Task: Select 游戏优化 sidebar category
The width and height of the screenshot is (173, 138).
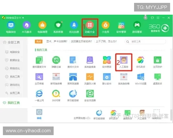Action: [x=12, y=85]
